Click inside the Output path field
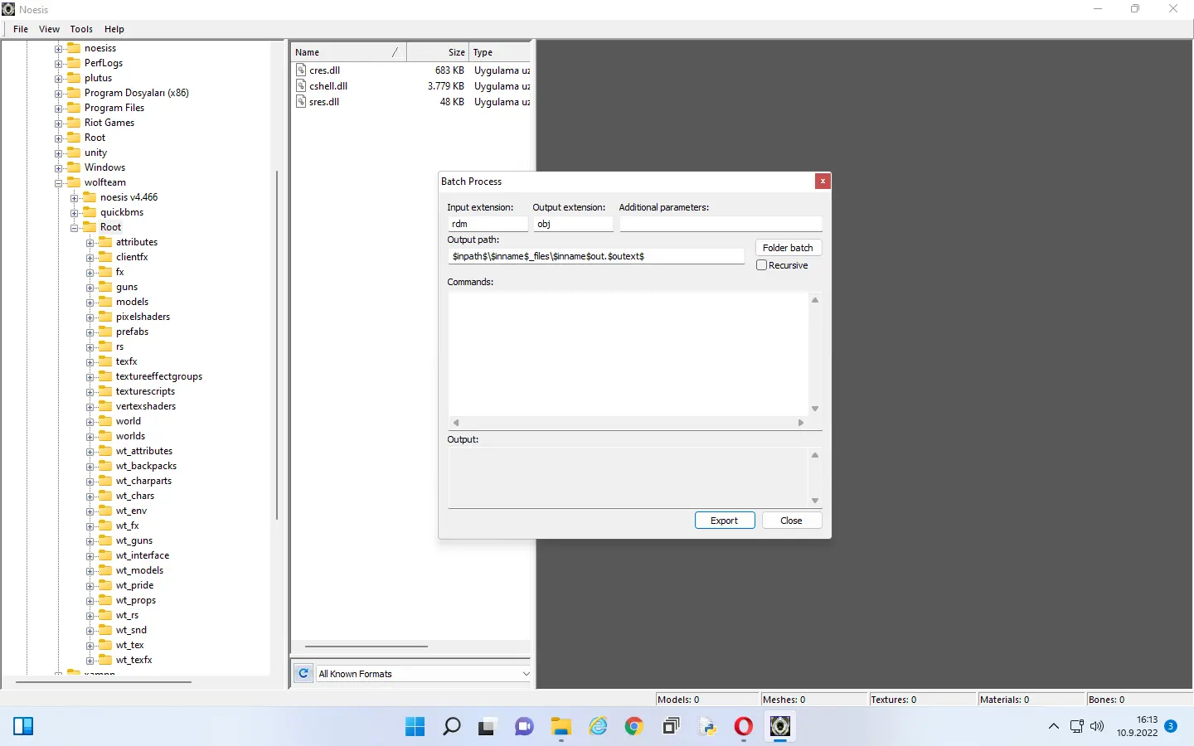The height and width of the screenshot is (746, 1194). (595, 256)
